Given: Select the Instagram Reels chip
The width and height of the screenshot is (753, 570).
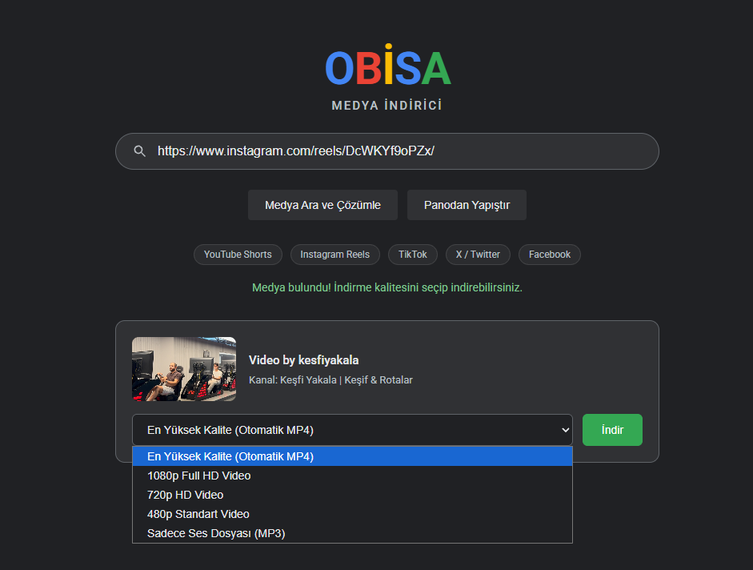Looking at the screenshot, I should coord(335,255).
